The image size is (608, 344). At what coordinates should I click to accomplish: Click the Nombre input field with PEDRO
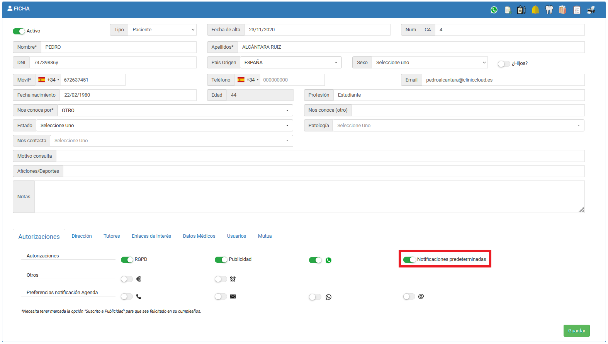tap(119, 47)
